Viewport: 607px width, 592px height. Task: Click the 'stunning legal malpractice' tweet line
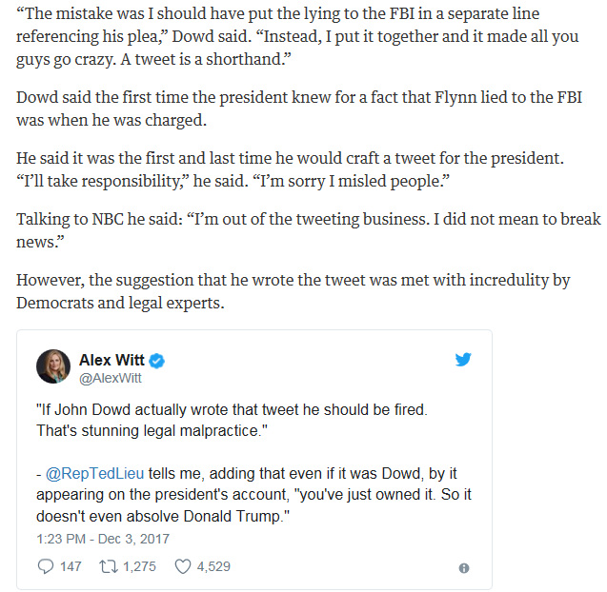[152, 430]
